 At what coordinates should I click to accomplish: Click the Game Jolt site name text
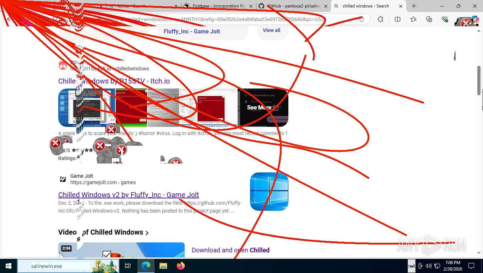pyautogui.click(x=82, y=176)
